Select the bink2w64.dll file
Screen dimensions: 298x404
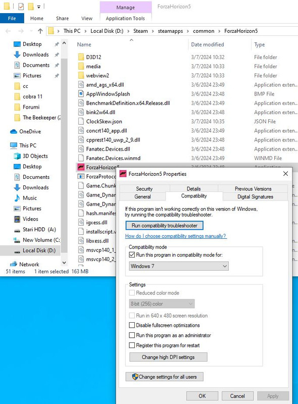(101, 112)
